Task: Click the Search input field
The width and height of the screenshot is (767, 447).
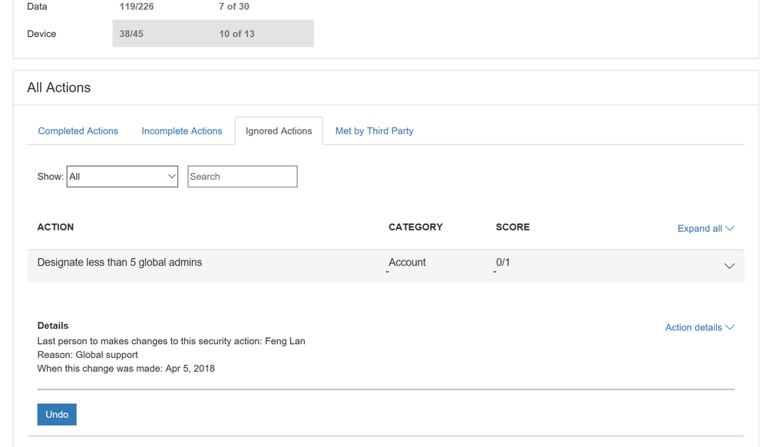Action: 242,176
